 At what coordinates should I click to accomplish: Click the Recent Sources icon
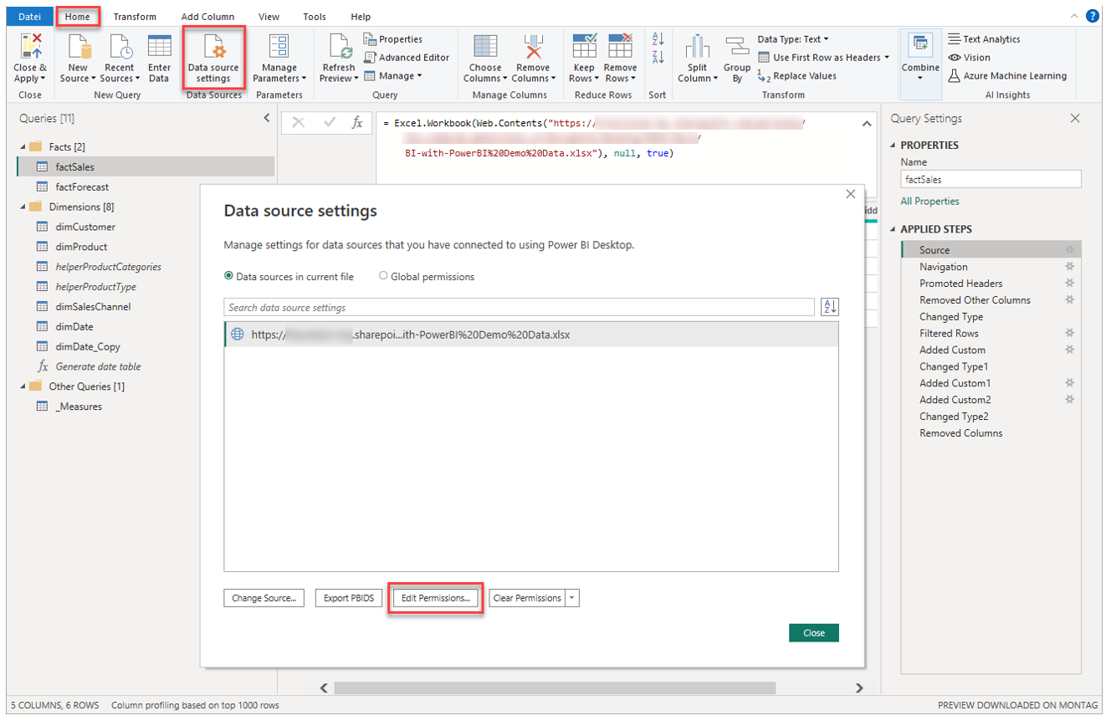120,47
